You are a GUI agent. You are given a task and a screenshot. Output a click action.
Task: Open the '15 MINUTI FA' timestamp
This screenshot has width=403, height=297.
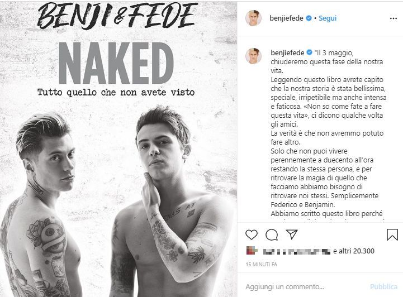coord(262,265)
